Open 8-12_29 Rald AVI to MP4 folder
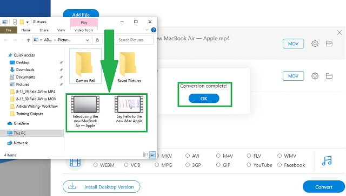346x196 pixels. coord(33,92)
